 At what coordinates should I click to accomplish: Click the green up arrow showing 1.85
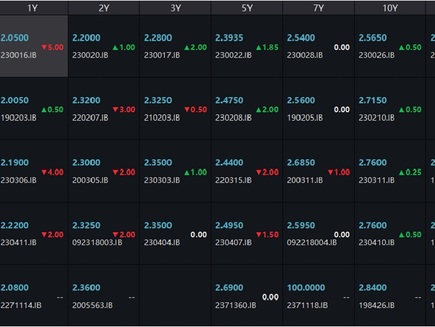267,48
